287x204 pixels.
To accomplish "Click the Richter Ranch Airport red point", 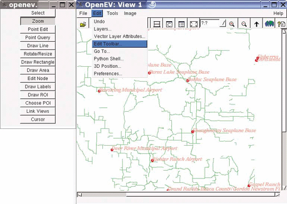I will tap(152, 161).
